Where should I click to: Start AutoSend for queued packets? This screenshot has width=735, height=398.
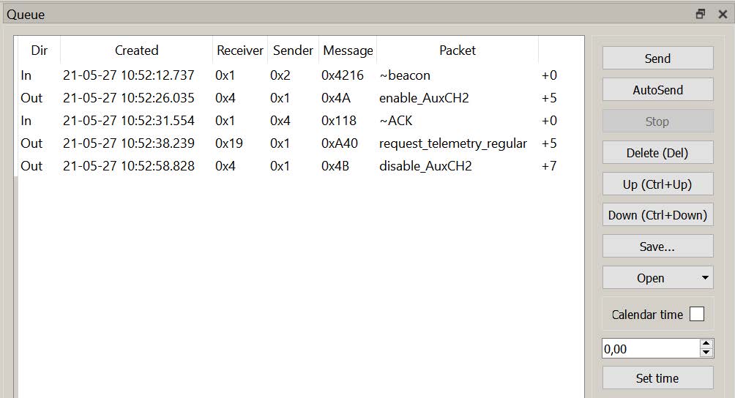pos(657,90)
